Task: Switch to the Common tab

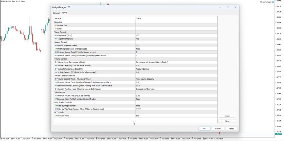Action: 56,13
